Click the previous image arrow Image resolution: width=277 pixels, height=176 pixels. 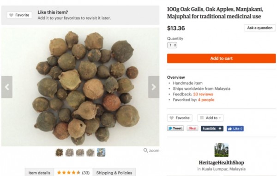pos(7,87)
